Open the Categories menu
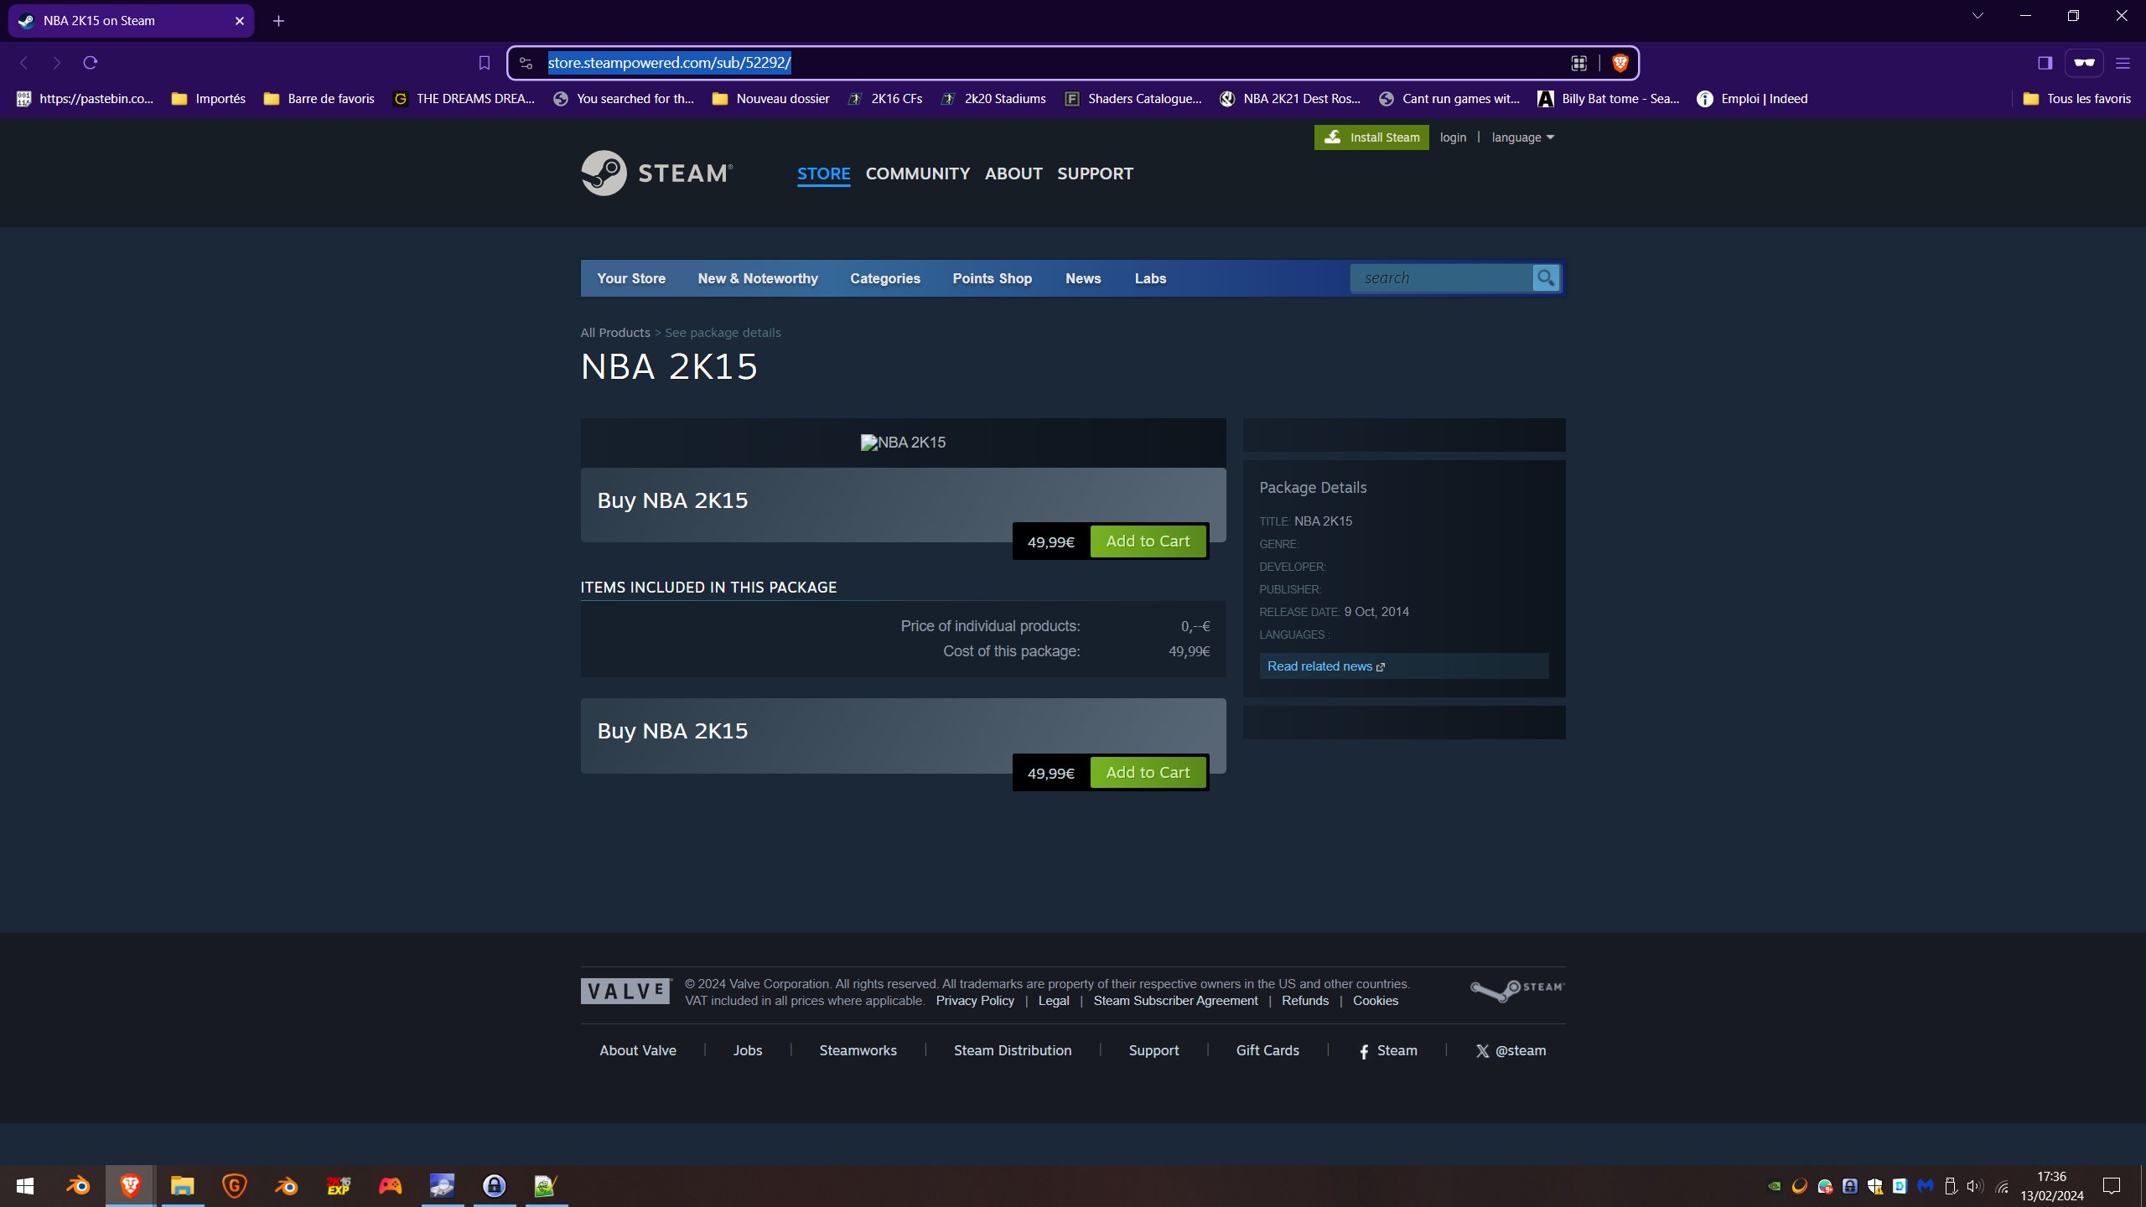 tap(885, 278)
